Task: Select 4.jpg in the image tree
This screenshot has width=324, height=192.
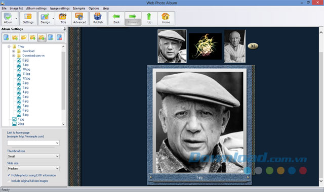Action: pyautogui.click(x=25, y=92)
